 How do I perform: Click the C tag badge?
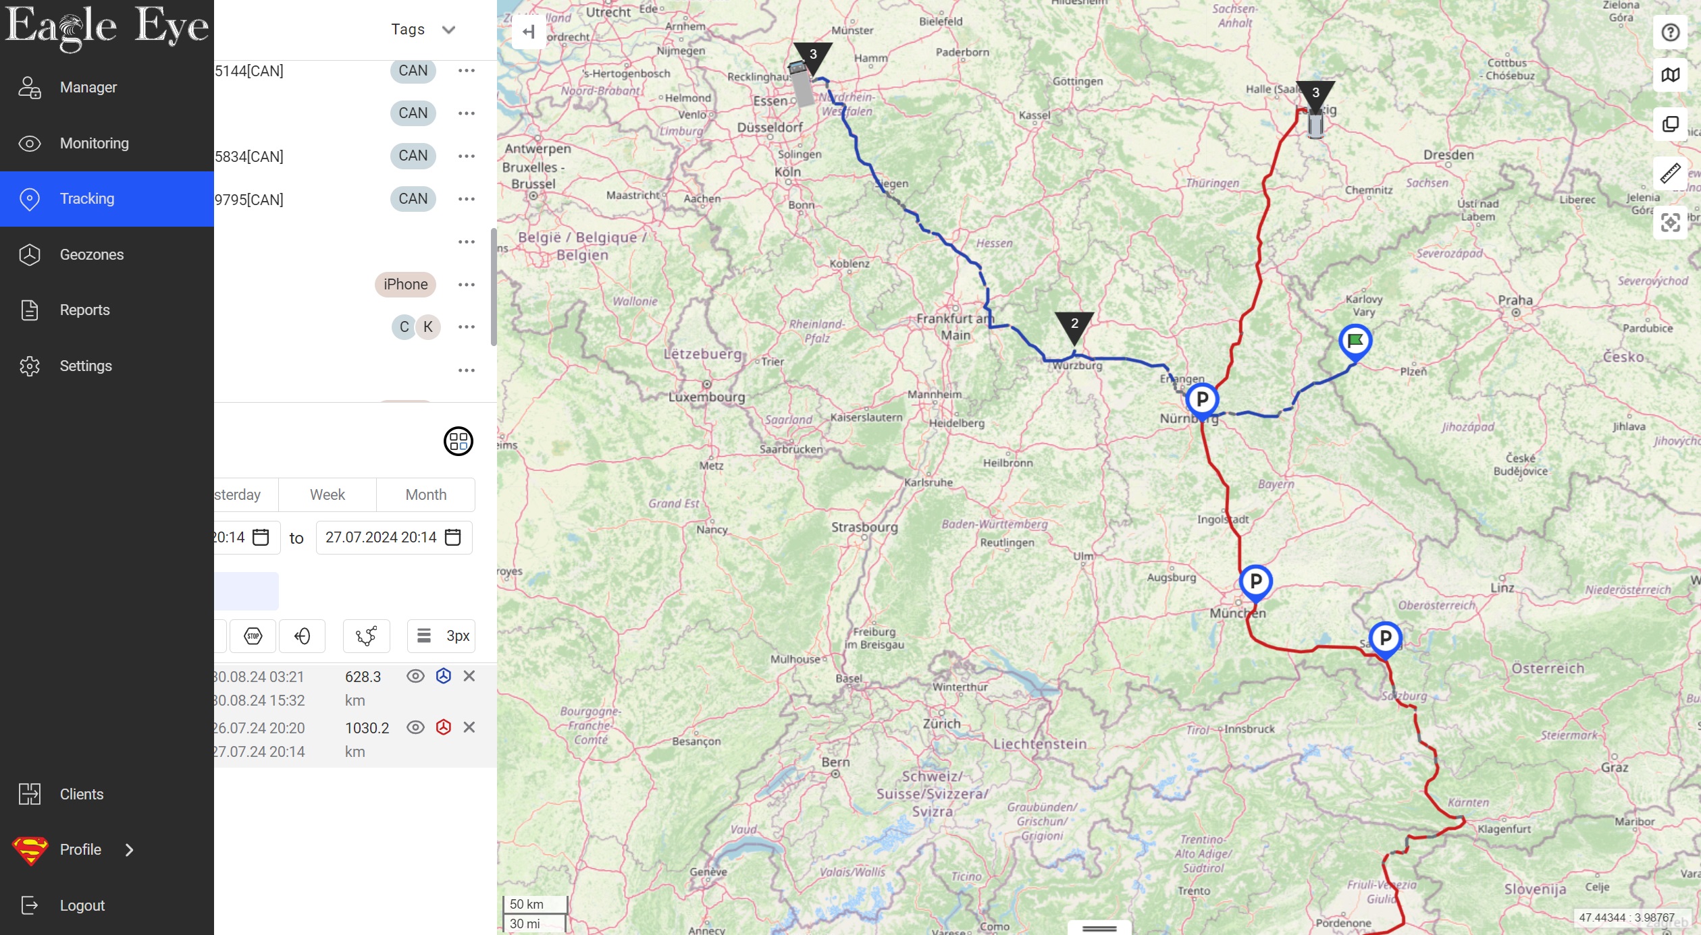[404, 327]
